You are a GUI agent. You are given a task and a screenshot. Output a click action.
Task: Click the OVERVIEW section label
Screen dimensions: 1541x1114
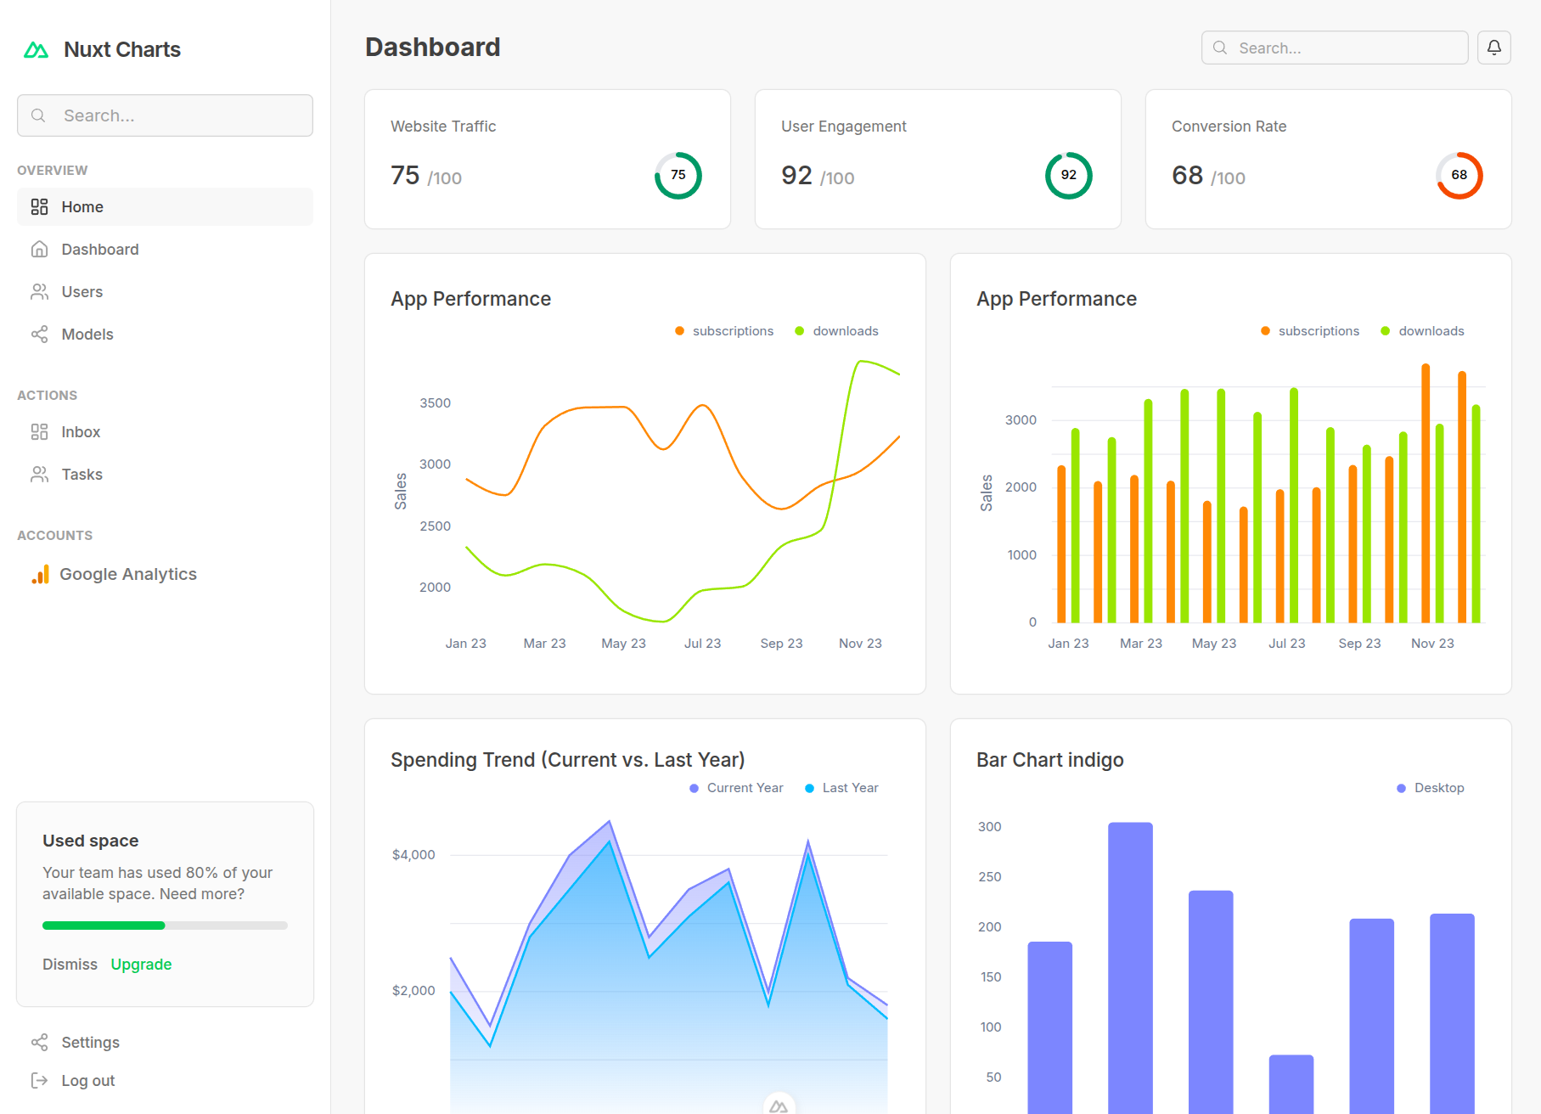click(53, 171)
